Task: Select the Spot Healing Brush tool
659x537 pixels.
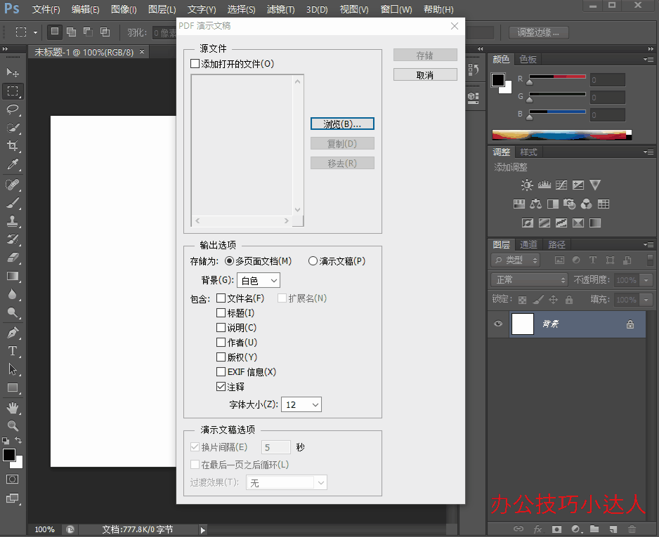Action: [13, 185]
